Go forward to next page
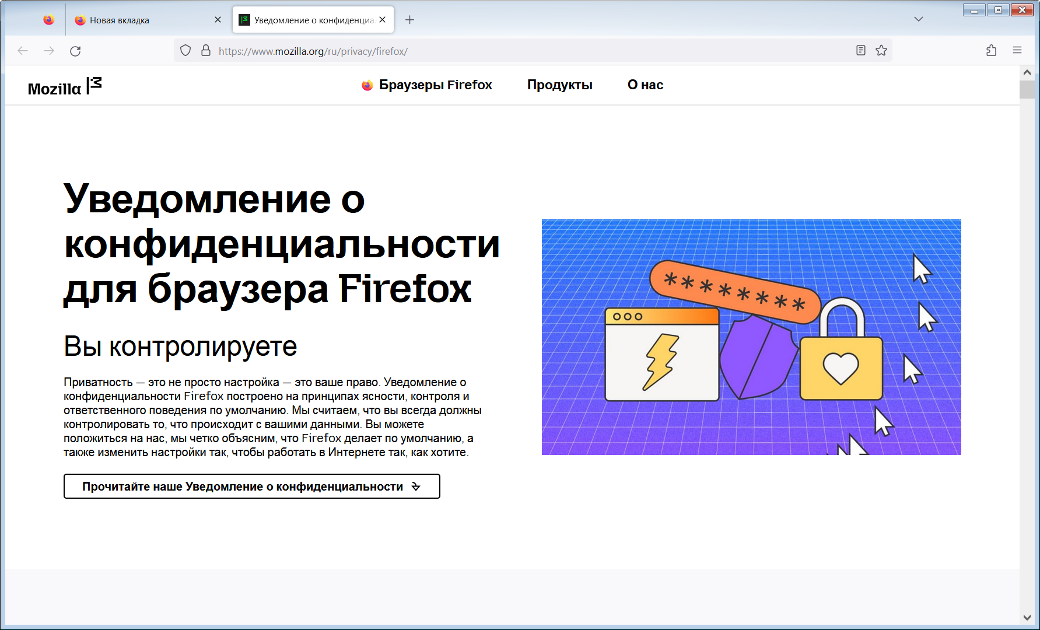Viewport: 1040px width, 630px height. pyautogui.click(x=49, y=51)
